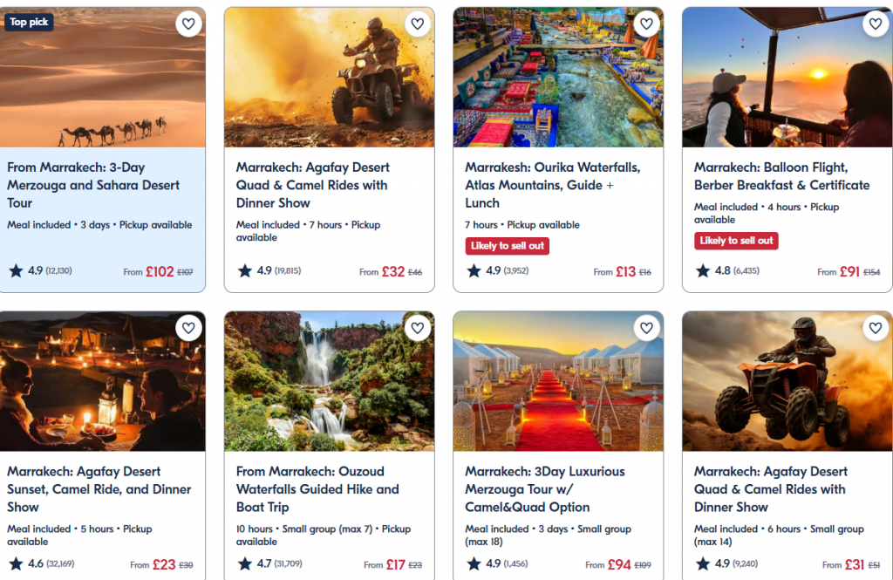Click 'Likely to sell out' badge on Ourika card

tap(507, 246)
